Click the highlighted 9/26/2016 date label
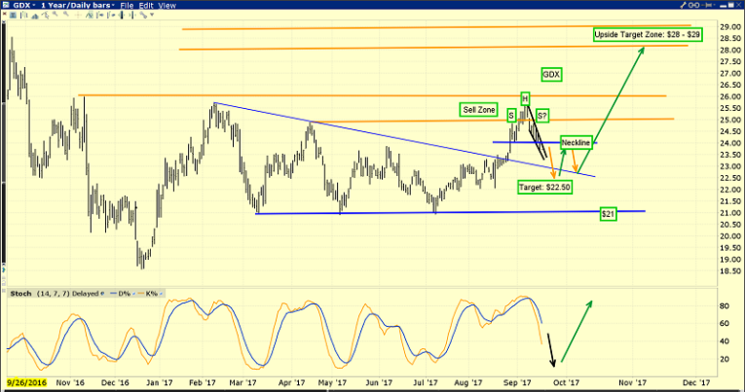 [28, 383]
